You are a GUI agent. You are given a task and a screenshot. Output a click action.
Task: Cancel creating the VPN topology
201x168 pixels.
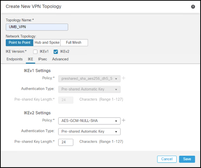click(167, 159)
